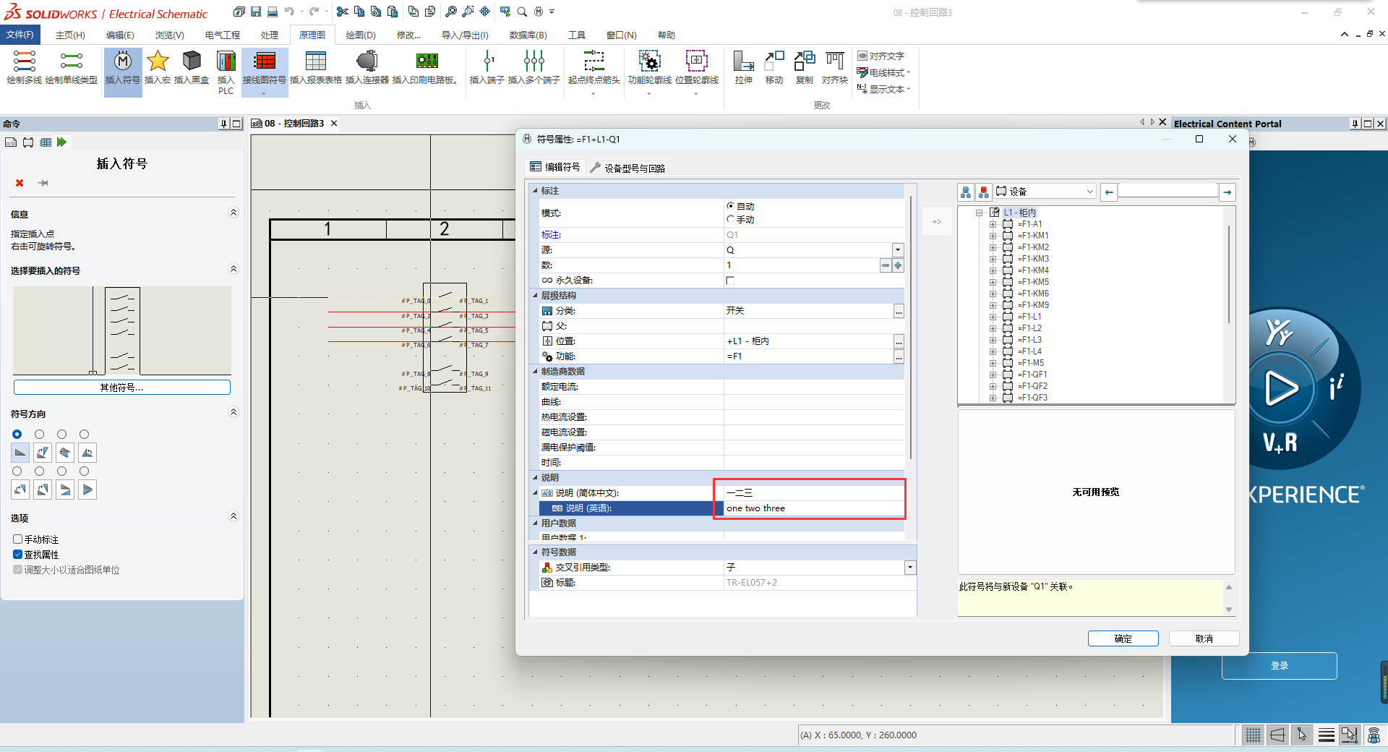The image size is (1388, 752).
Task: Click the 确定 button
Action: [1123, 638]
